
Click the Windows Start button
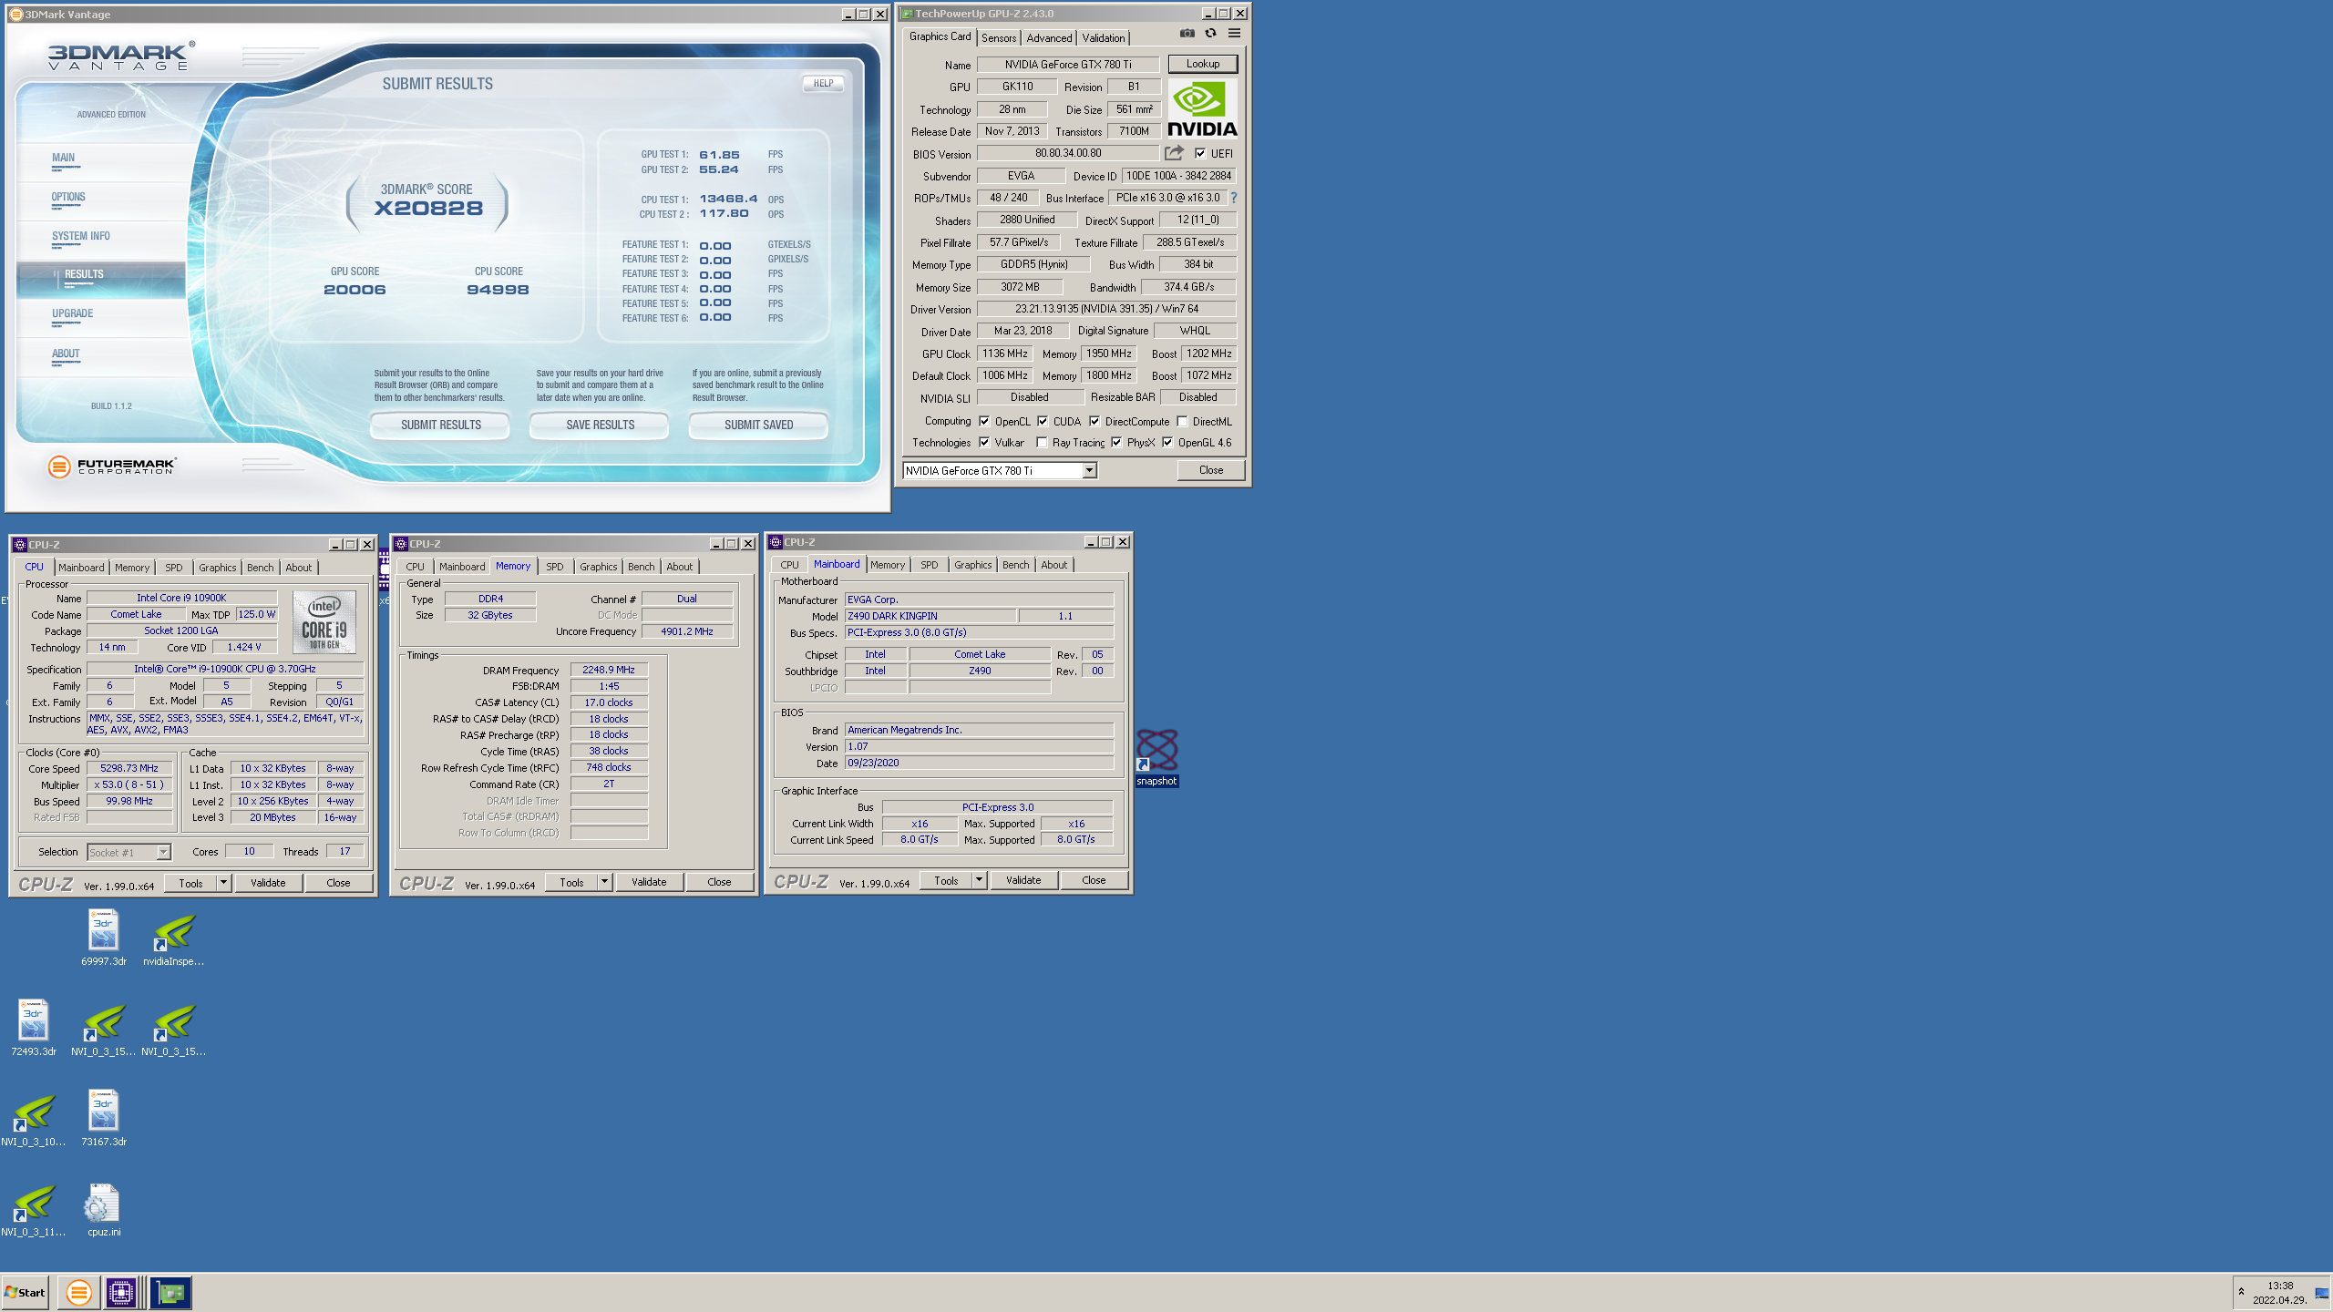pos(26,1292)
